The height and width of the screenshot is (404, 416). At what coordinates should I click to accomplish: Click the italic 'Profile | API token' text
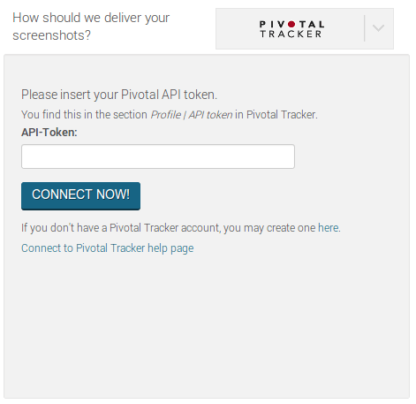coord(192,115)
